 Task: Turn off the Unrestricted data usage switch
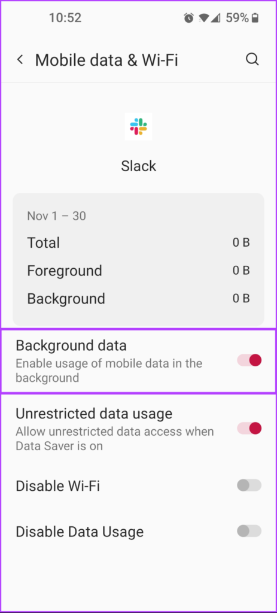(249, 429)
